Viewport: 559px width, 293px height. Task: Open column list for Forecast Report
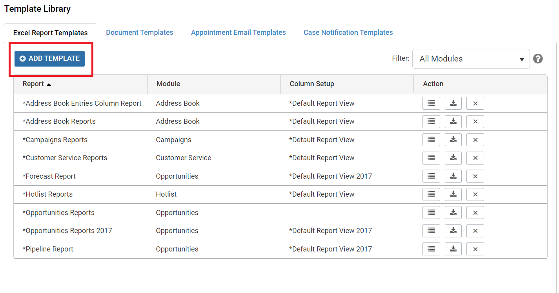coord(431,176)
